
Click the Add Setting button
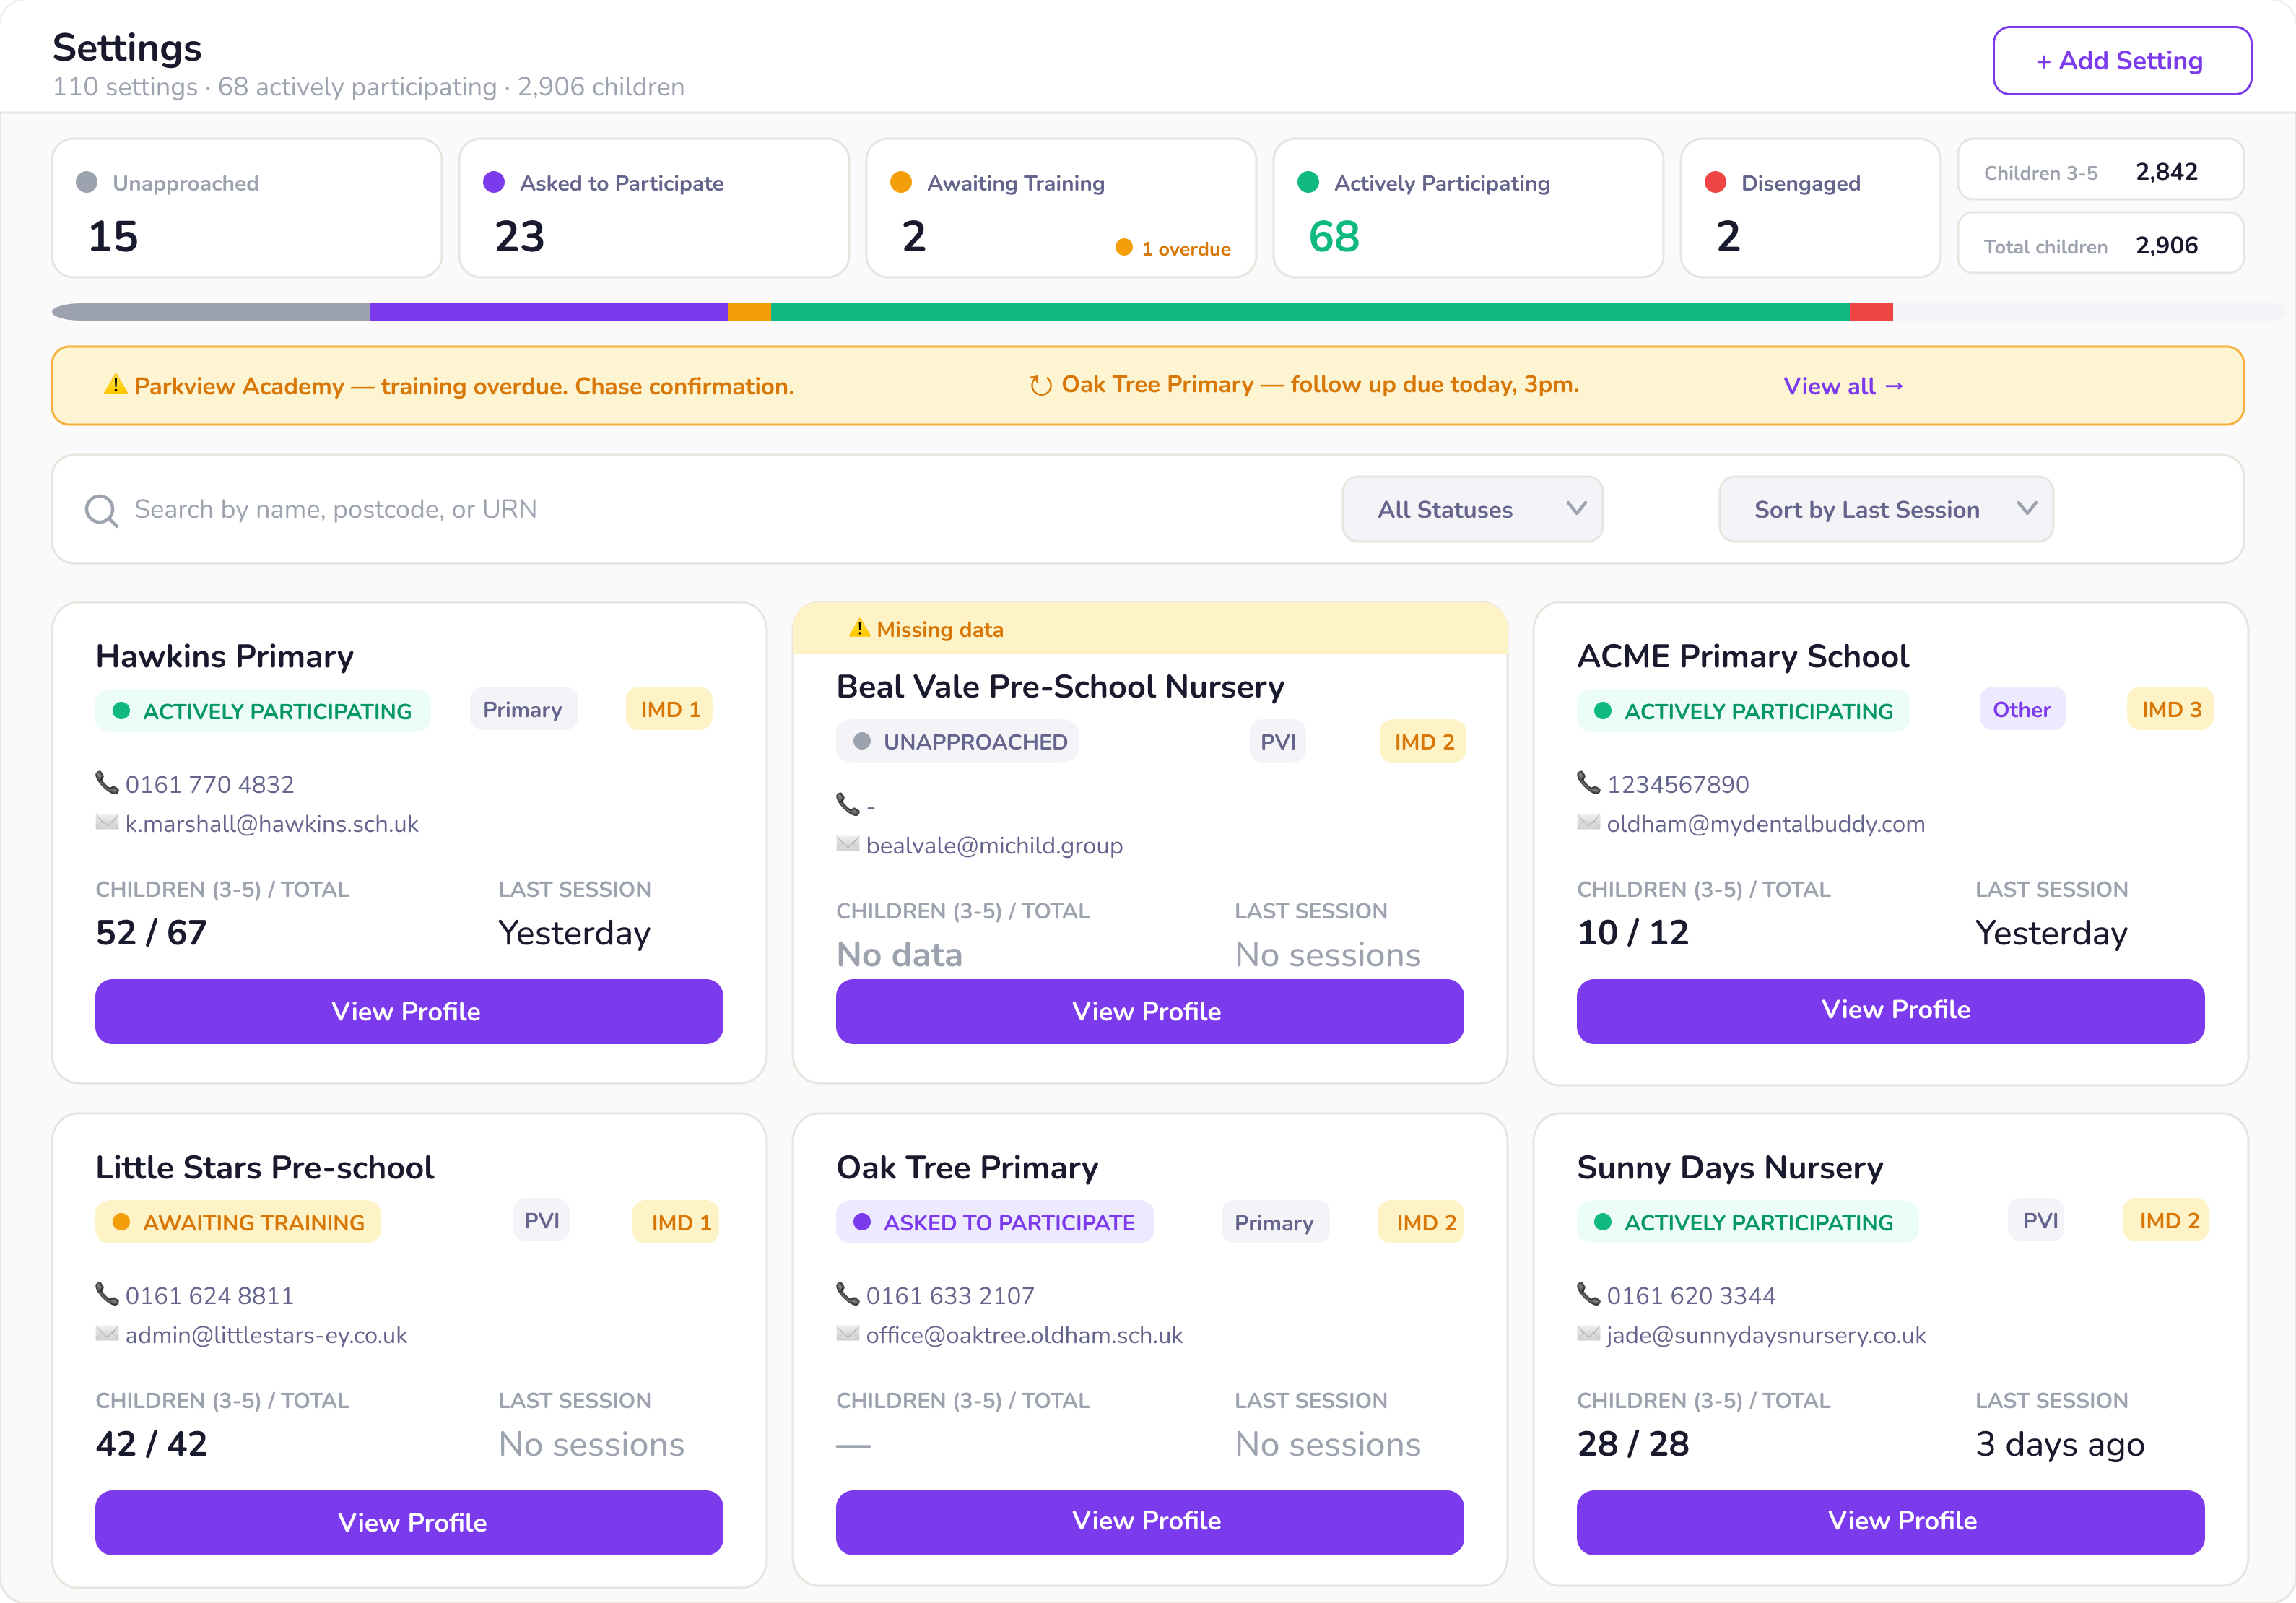tap(2122, 61)
